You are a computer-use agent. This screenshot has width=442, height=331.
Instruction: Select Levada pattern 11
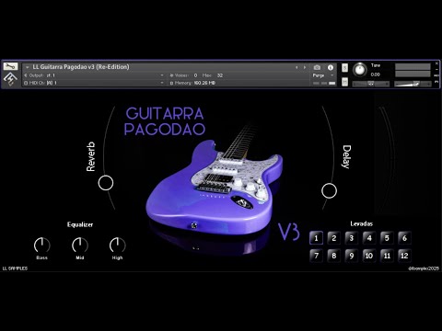coord(387,256)
